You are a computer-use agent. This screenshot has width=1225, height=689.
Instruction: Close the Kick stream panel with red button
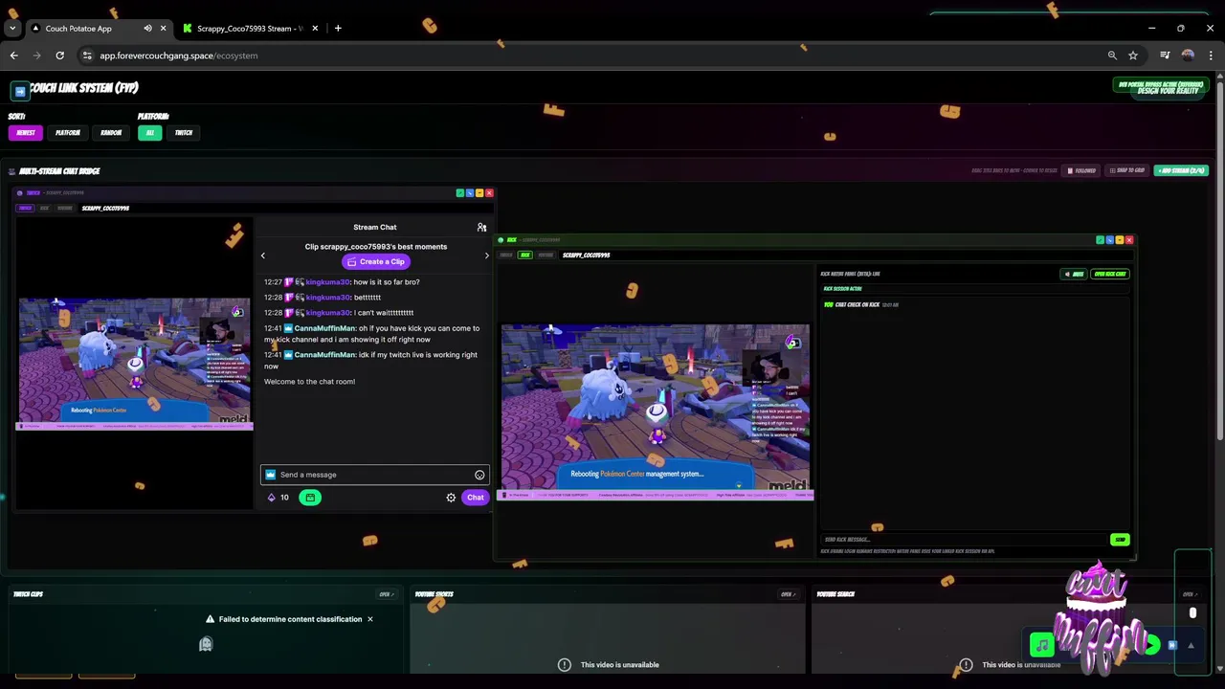pos(1129,240)
